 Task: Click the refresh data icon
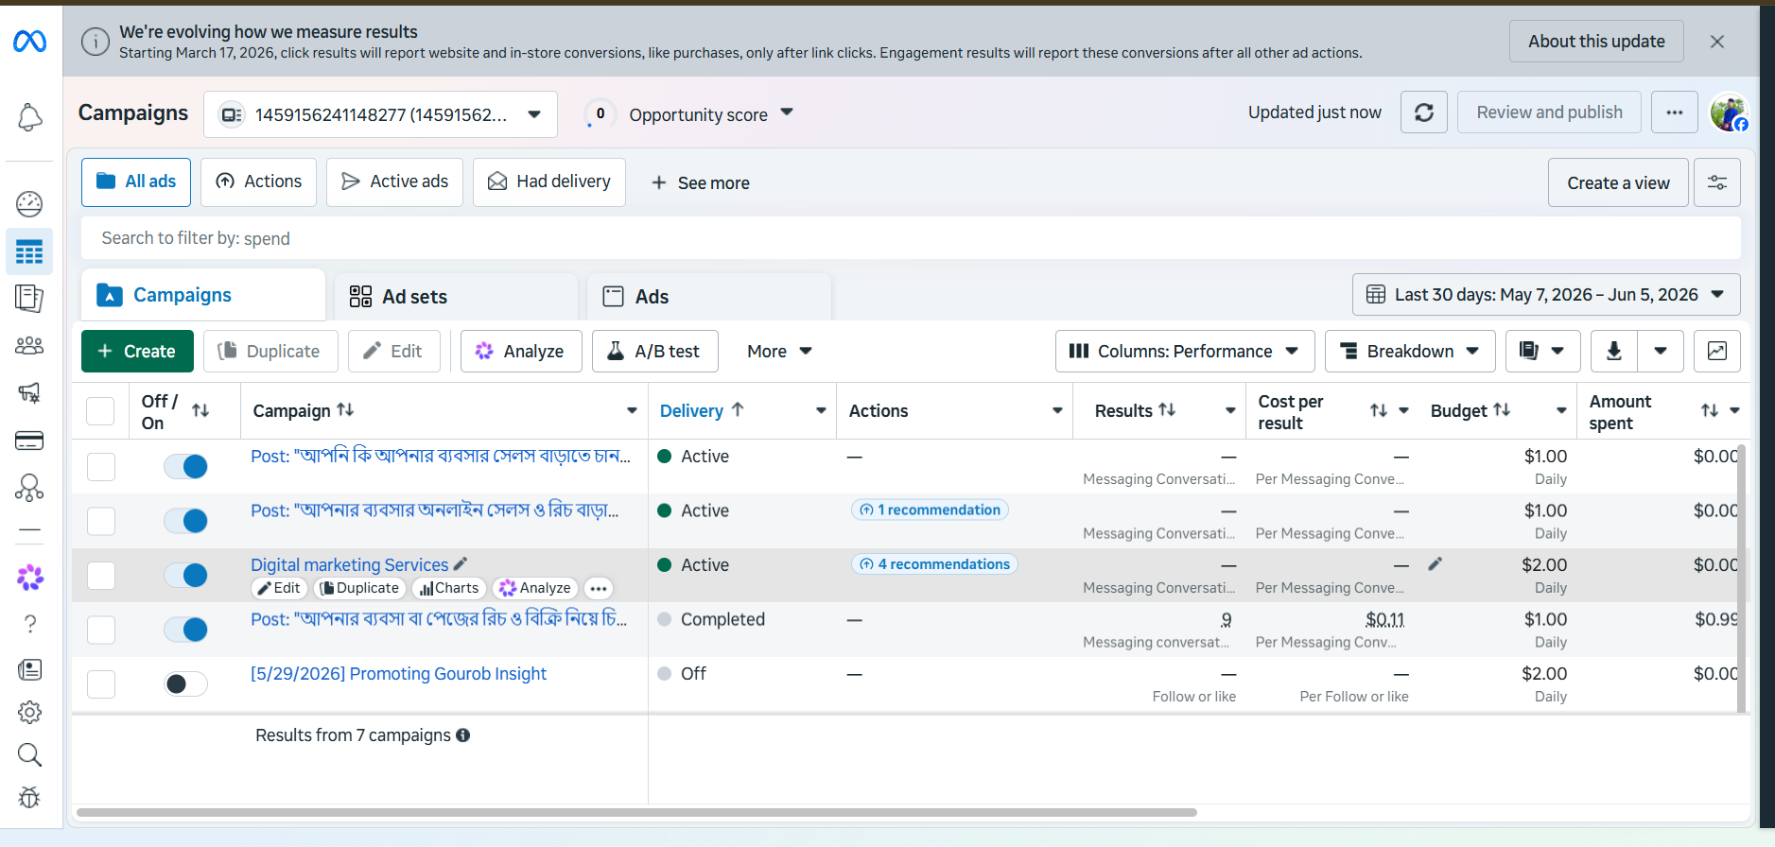1423,112
